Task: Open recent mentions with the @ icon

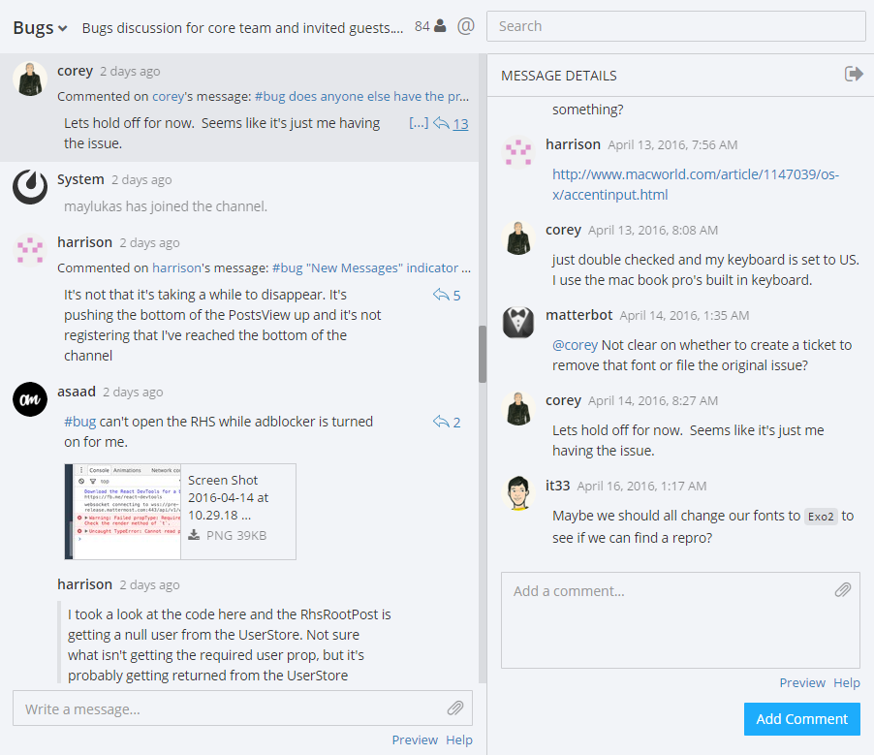Action: pyautogui.click(x=466, y=26)
